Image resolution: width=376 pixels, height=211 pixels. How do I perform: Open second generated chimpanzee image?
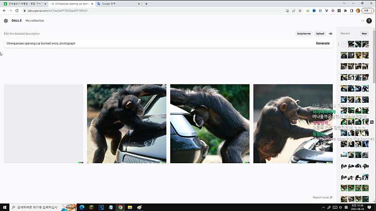coord(126,124)
